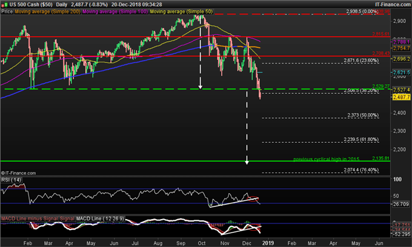This screenshot has height=247, width=412.
Task: Select the RSI (14) indicator label
Action: 12,180
